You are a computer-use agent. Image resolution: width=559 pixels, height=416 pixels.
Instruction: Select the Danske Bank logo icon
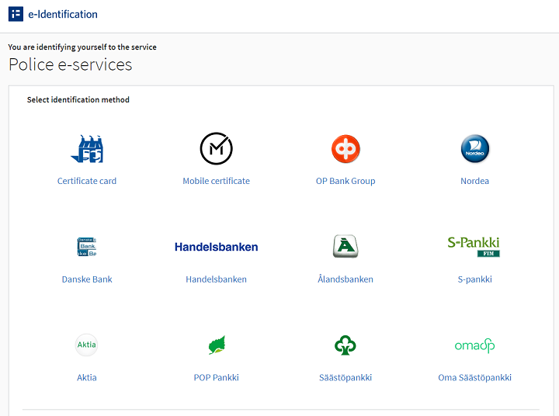click(87, 247)
